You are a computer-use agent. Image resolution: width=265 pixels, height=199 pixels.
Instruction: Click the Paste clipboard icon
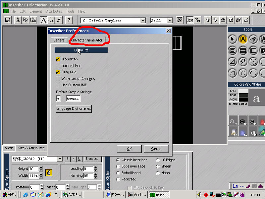tap(33, 20)
